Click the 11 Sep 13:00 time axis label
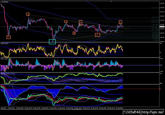This screenshot has width=165, height=115. [53, 108]
